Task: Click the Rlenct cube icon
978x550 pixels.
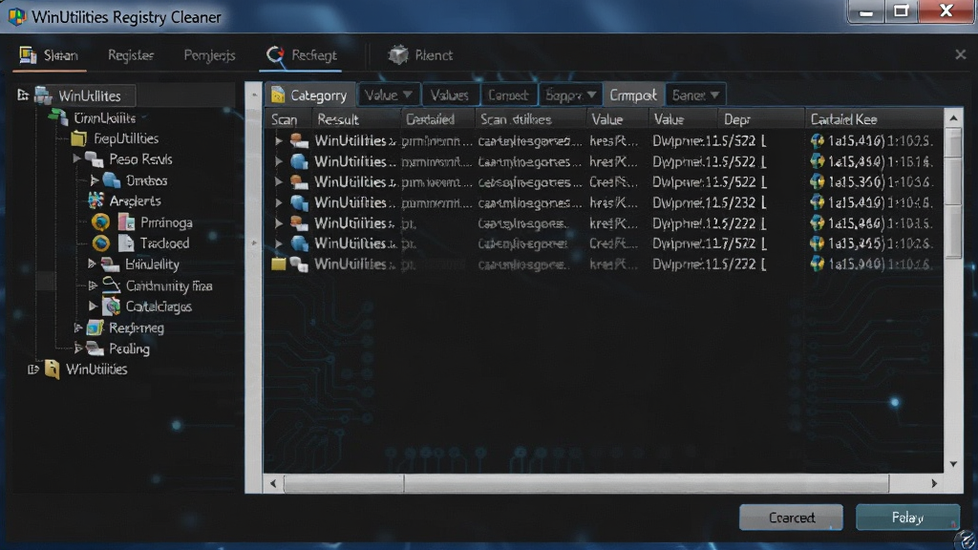Action: (x=398, y=54)
